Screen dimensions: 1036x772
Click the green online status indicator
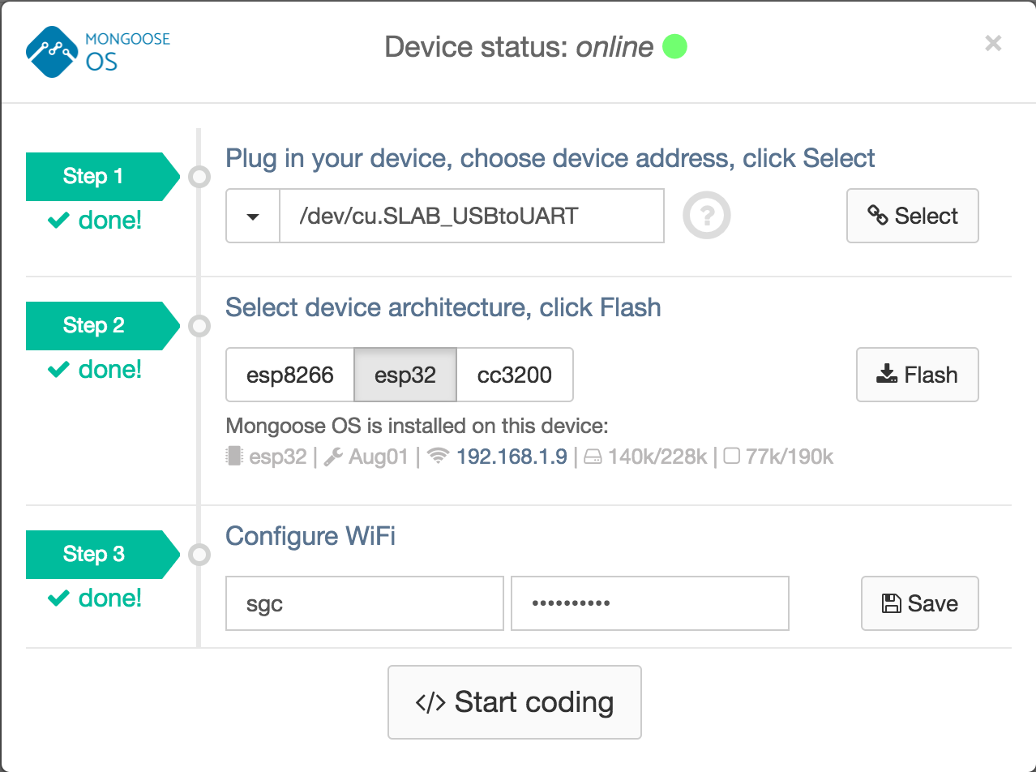point(675,47)
